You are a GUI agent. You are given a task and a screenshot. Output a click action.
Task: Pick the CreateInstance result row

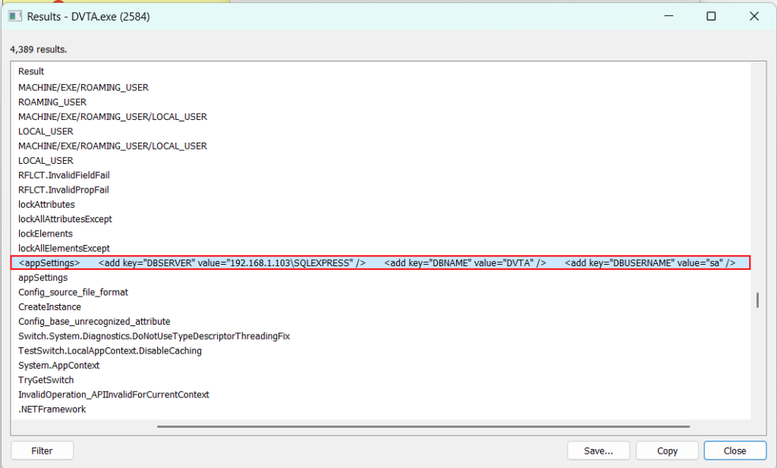(49, 307)
